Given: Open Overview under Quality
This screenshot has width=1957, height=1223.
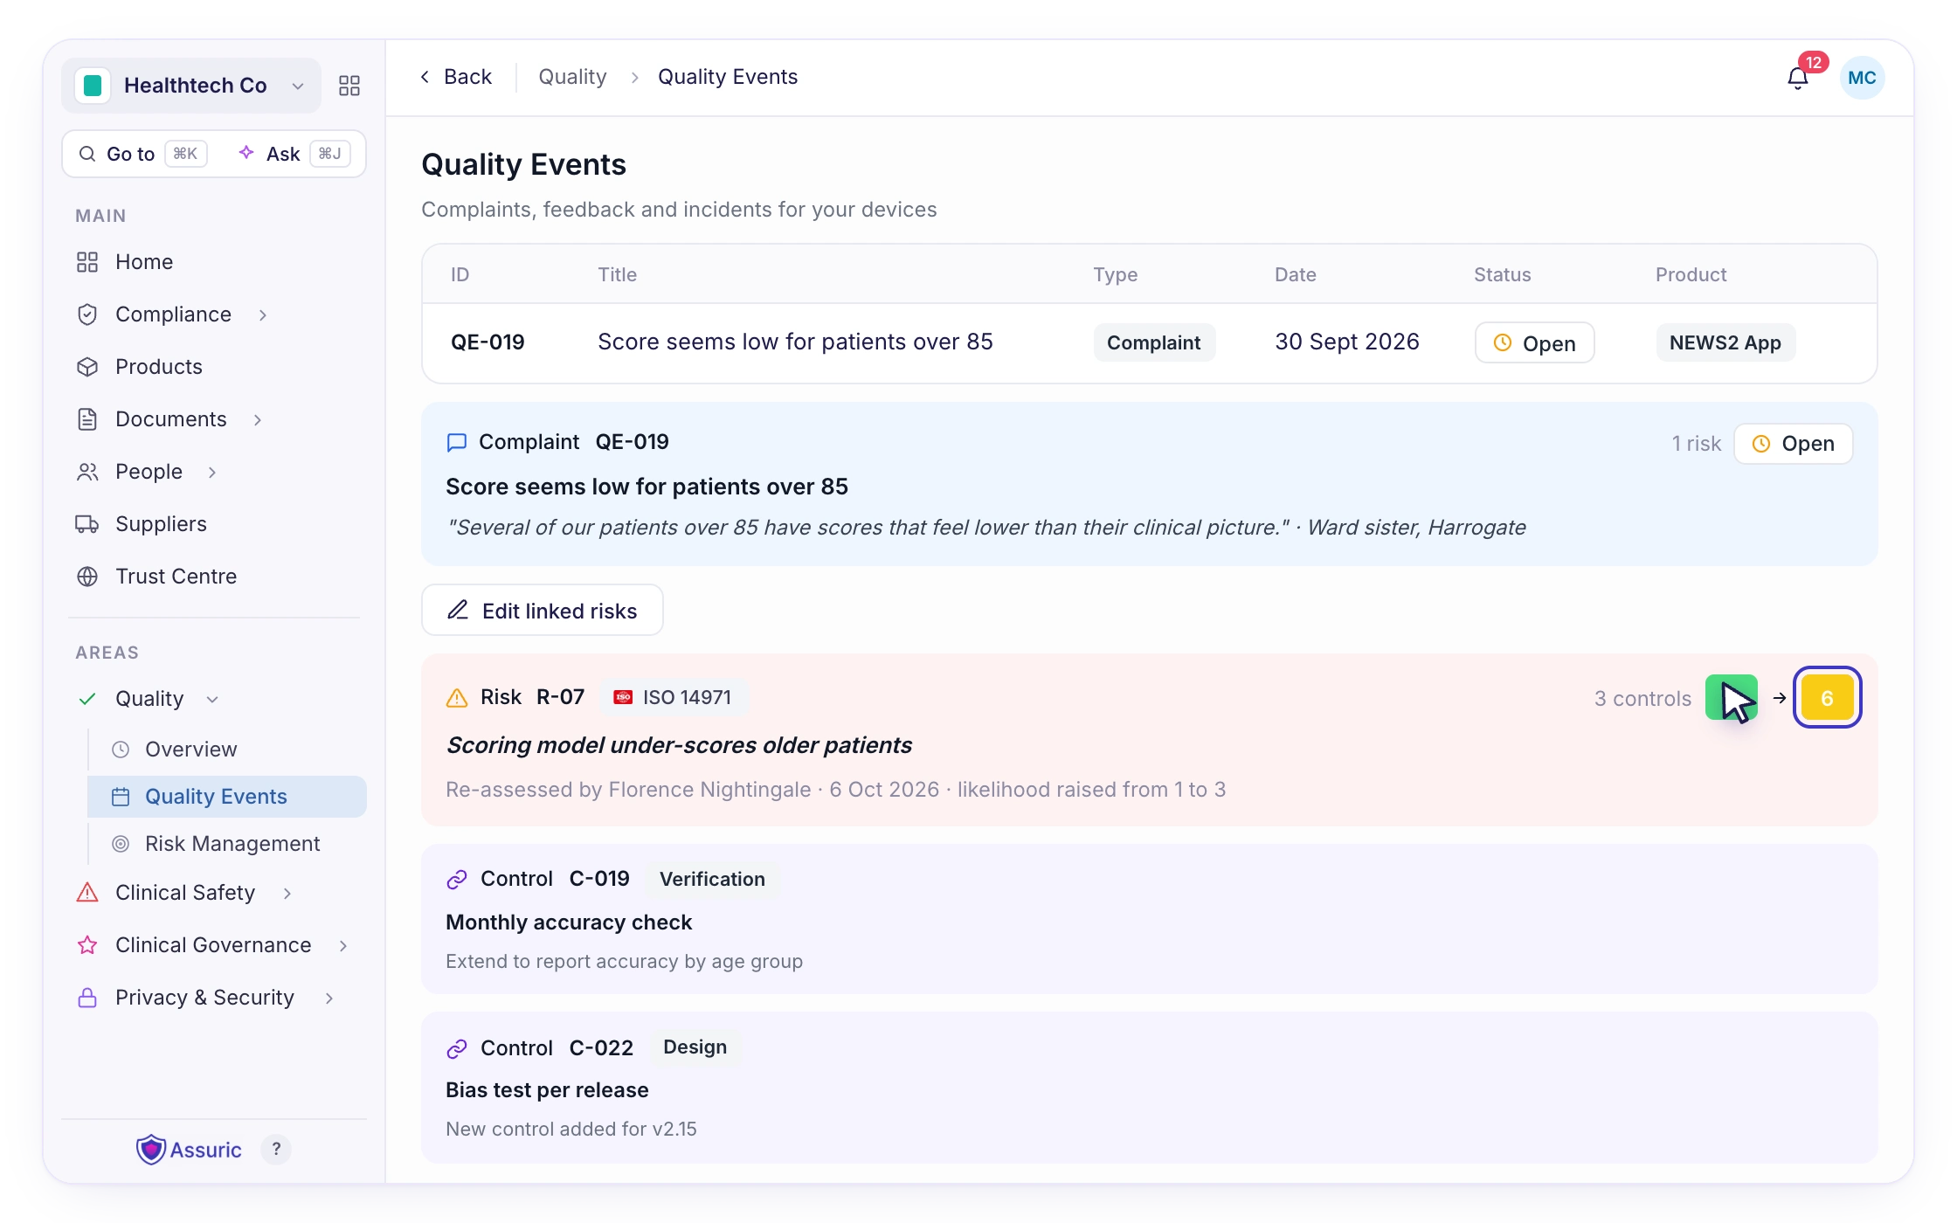Looking at the screenshot, I should [227, 750].
